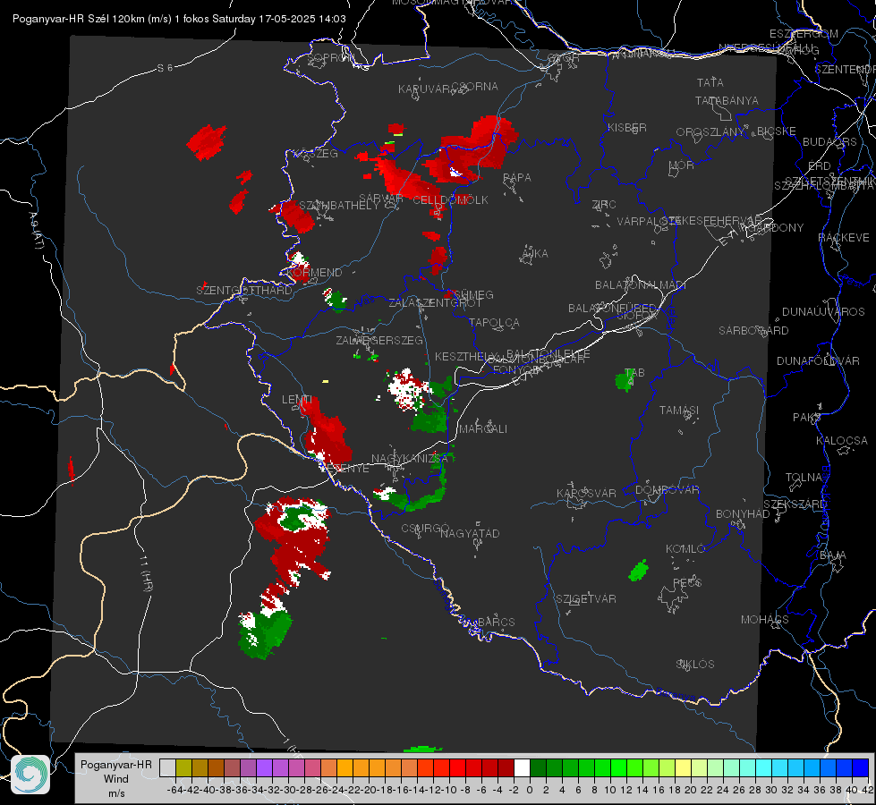Image resolution: width=876 pixels, height=805 pixels.
Task: Select the KOSZEG label
Action: pyautogui.click(x=316, y=154)
